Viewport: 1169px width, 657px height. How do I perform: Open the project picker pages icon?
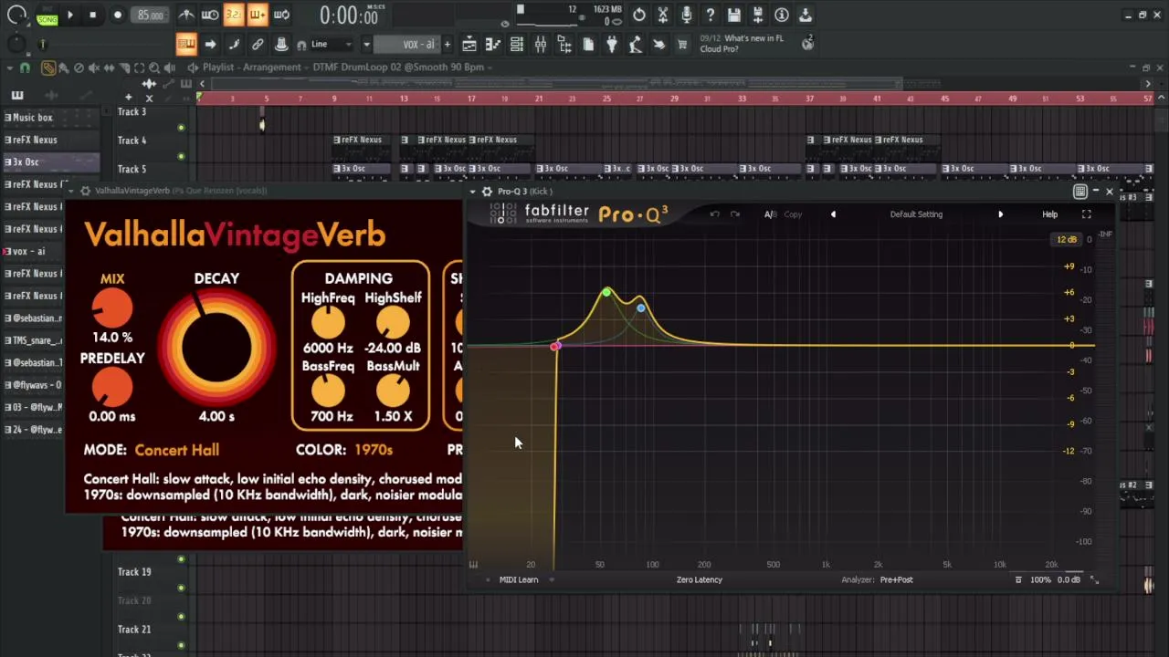pos(587,44)
